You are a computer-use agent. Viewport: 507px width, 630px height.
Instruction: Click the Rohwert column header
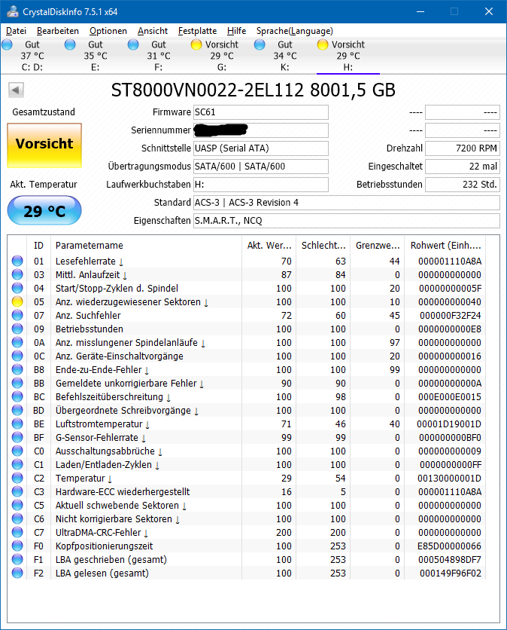coord(445,246)
